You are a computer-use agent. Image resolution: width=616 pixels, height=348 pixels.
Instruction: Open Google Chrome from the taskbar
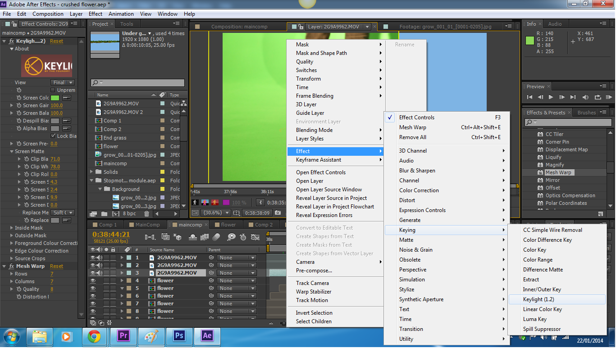point(94,336)
